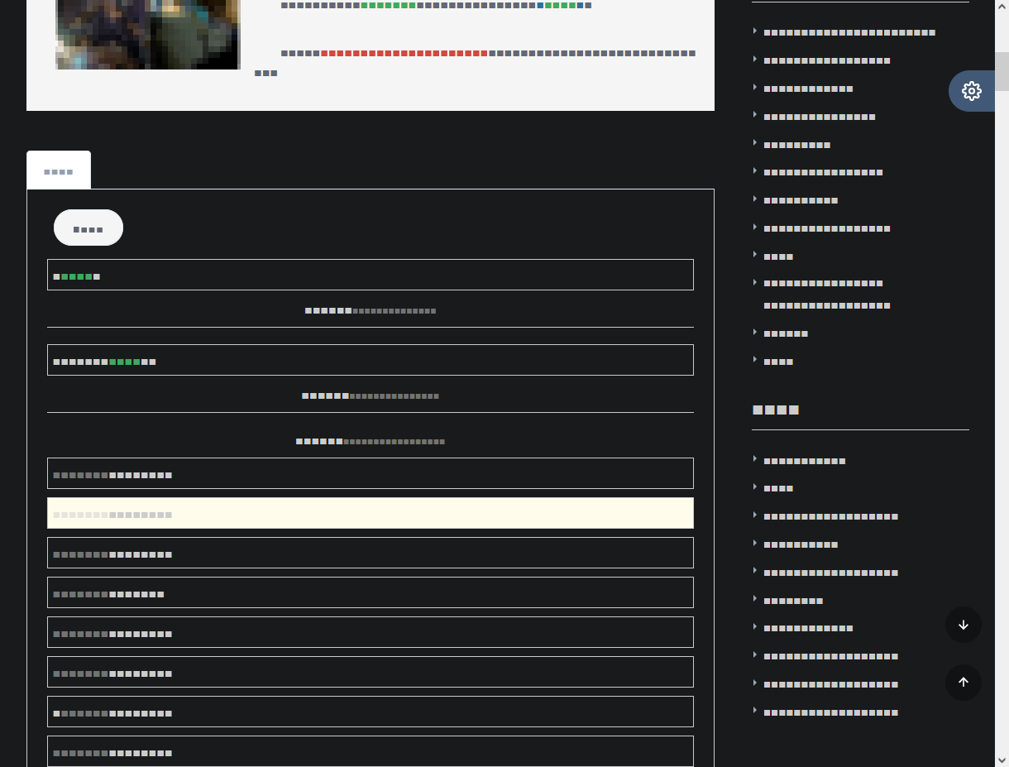Click the page's vertical scrollbar thumb
Viewport: 1009px width, 767px height.
(1002, 70)
